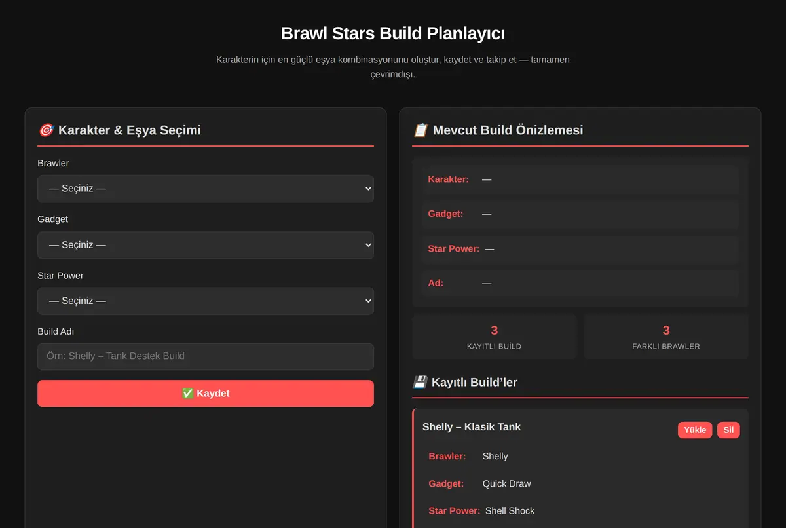
Task: Click the floppy disk icon beside Kayıtlı Build'ler
Action: [x=420, y=382]
